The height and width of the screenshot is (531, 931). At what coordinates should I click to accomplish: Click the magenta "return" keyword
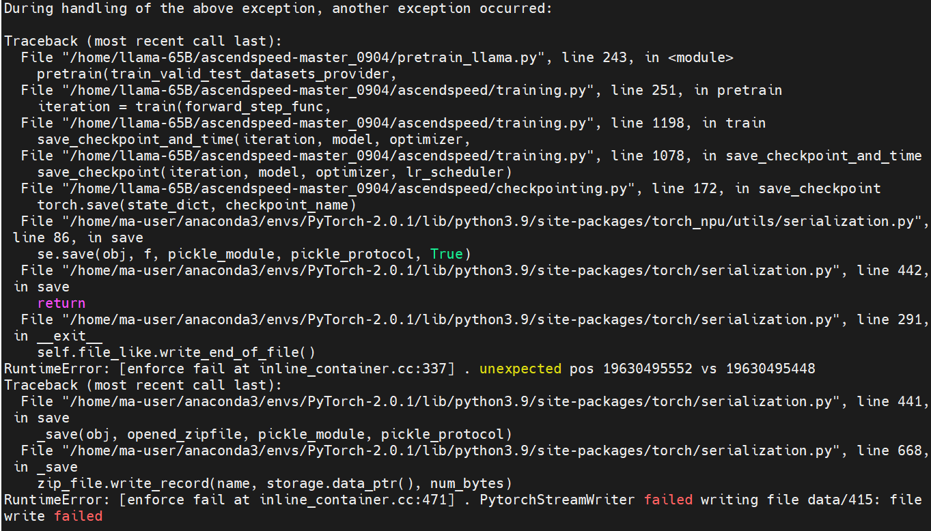pyautogui.click(x=61, y=304)
